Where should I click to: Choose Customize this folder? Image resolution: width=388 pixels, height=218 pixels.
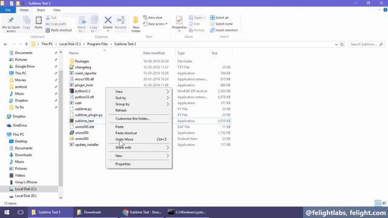pos(139,119)
